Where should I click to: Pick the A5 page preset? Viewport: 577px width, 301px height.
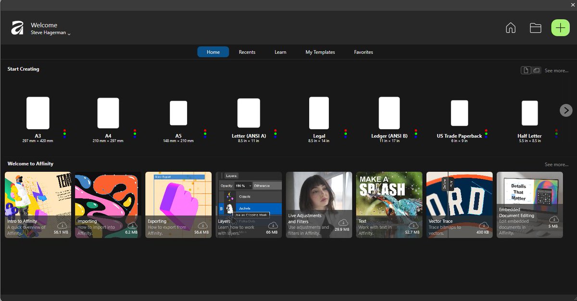(x=178, y=113)
